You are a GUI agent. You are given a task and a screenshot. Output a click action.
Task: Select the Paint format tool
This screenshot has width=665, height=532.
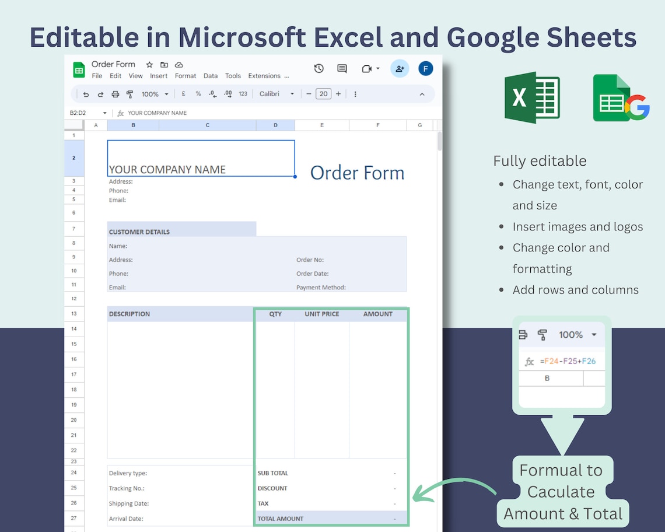point(129,93)
